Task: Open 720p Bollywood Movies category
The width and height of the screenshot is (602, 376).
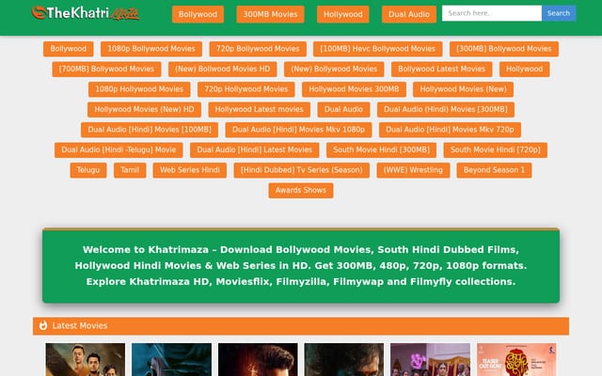Action: click(258, 49)
